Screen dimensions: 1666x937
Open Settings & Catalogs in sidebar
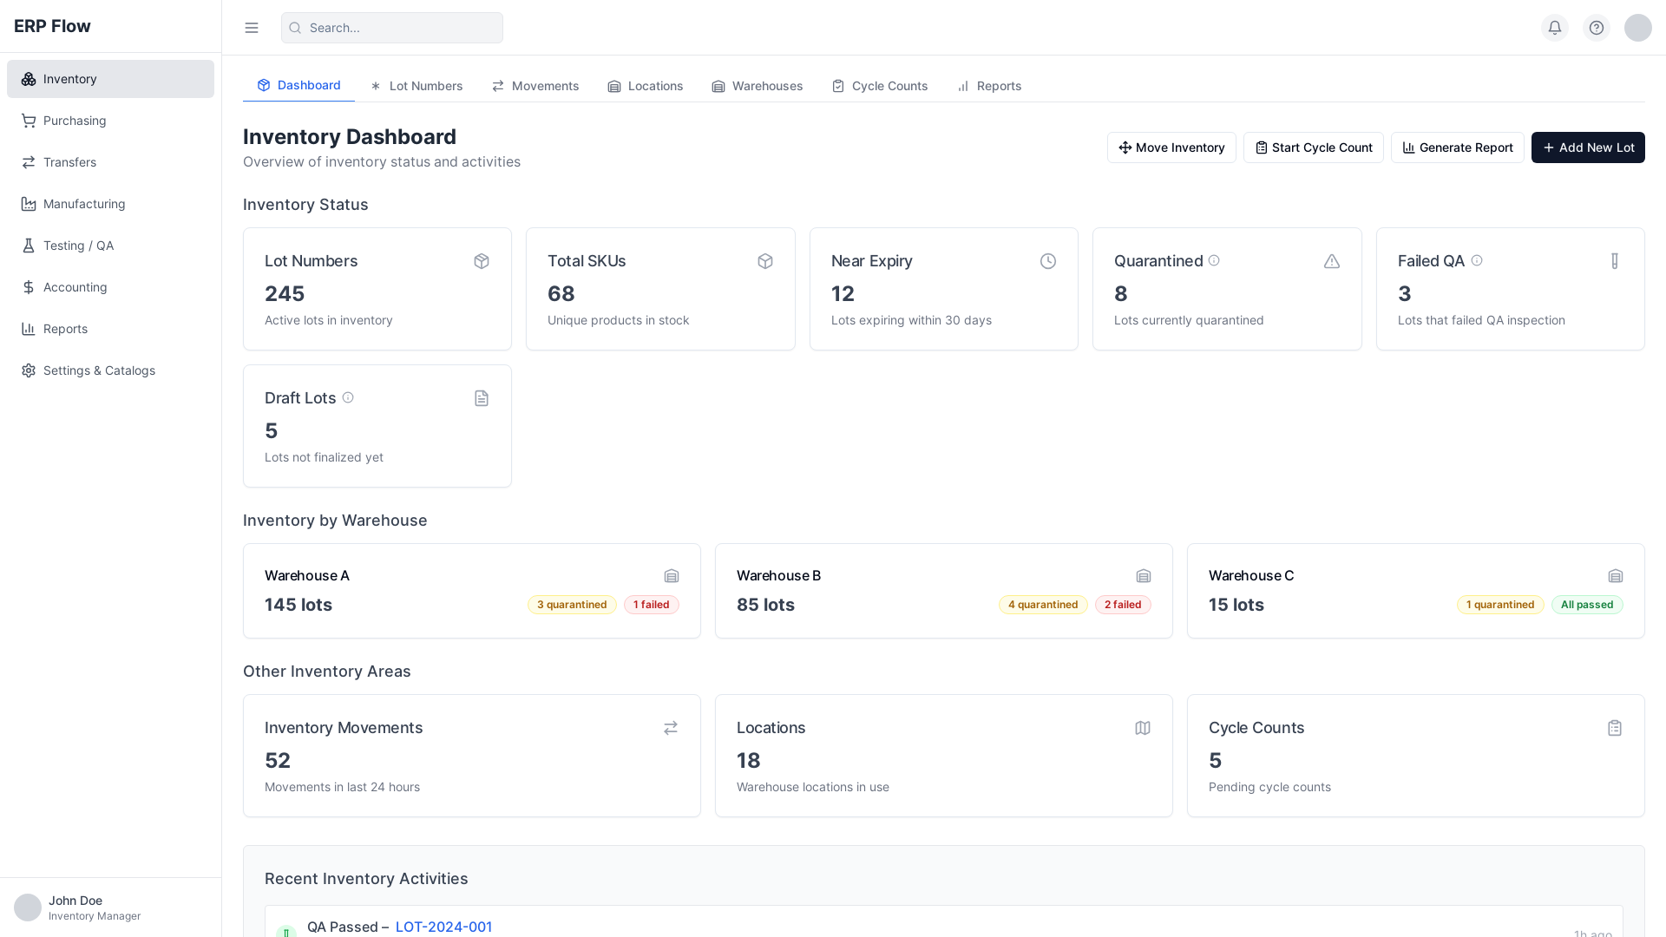click(x=110, y=370)
